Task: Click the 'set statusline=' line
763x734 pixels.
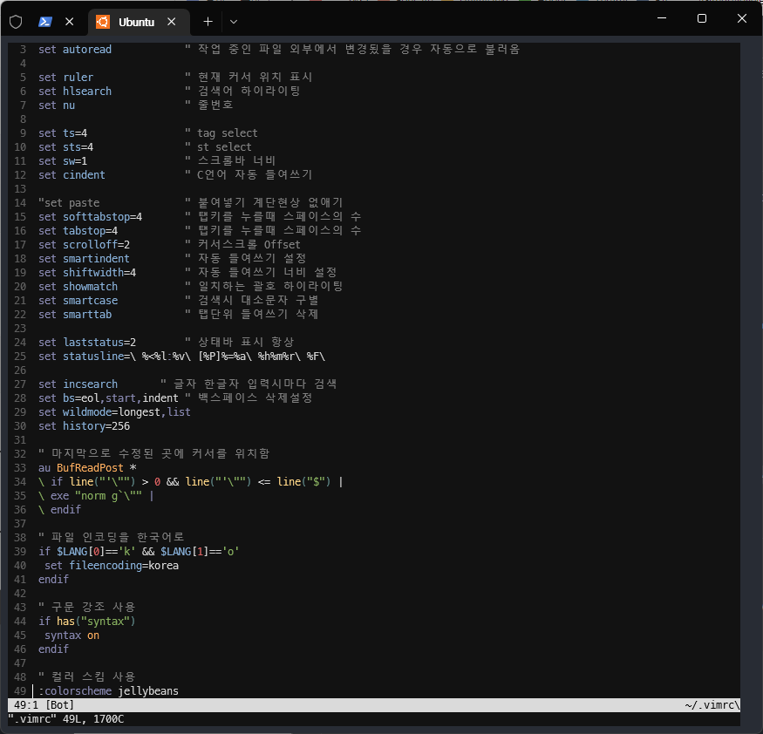Action: coord(182,357)
